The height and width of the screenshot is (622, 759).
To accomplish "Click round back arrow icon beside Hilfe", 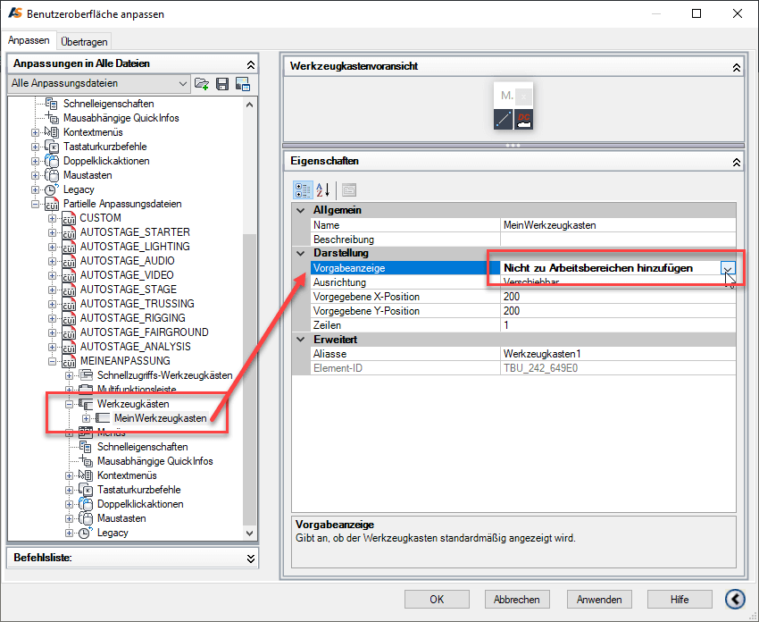I will [x=735, y=600].
